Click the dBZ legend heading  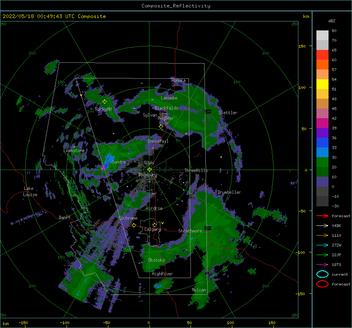[x=332, y=21]
